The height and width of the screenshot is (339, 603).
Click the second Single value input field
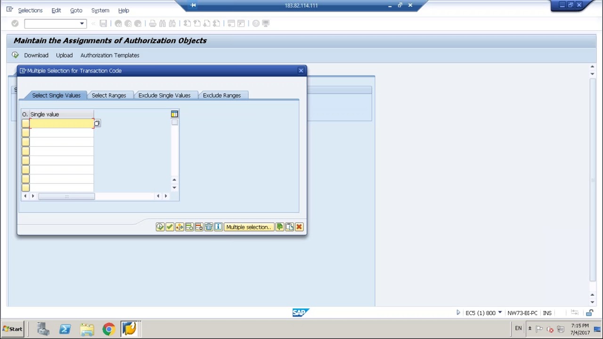pos(62,133)
